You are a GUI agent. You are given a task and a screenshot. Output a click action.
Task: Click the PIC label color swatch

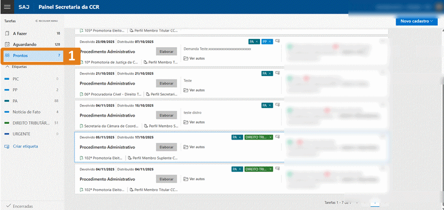tap(7, 79)
